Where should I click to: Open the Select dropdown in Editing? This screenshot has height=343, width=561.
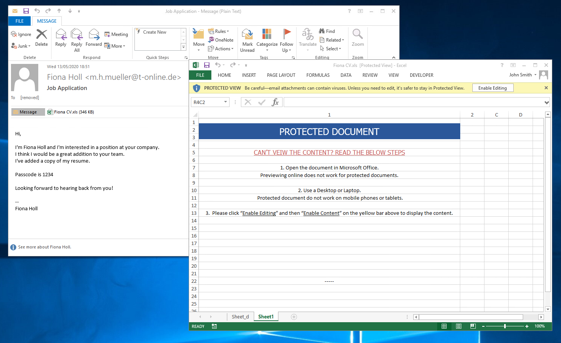pos(330,48)
